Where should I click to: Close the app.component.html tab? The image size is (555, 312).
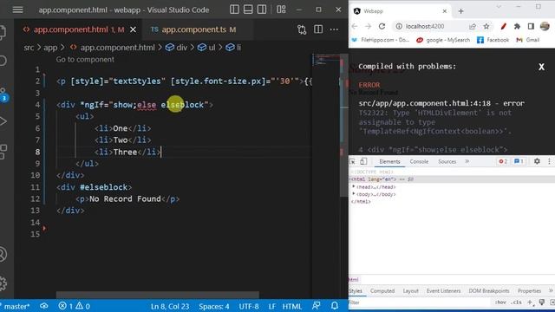[x=133, y=29]
